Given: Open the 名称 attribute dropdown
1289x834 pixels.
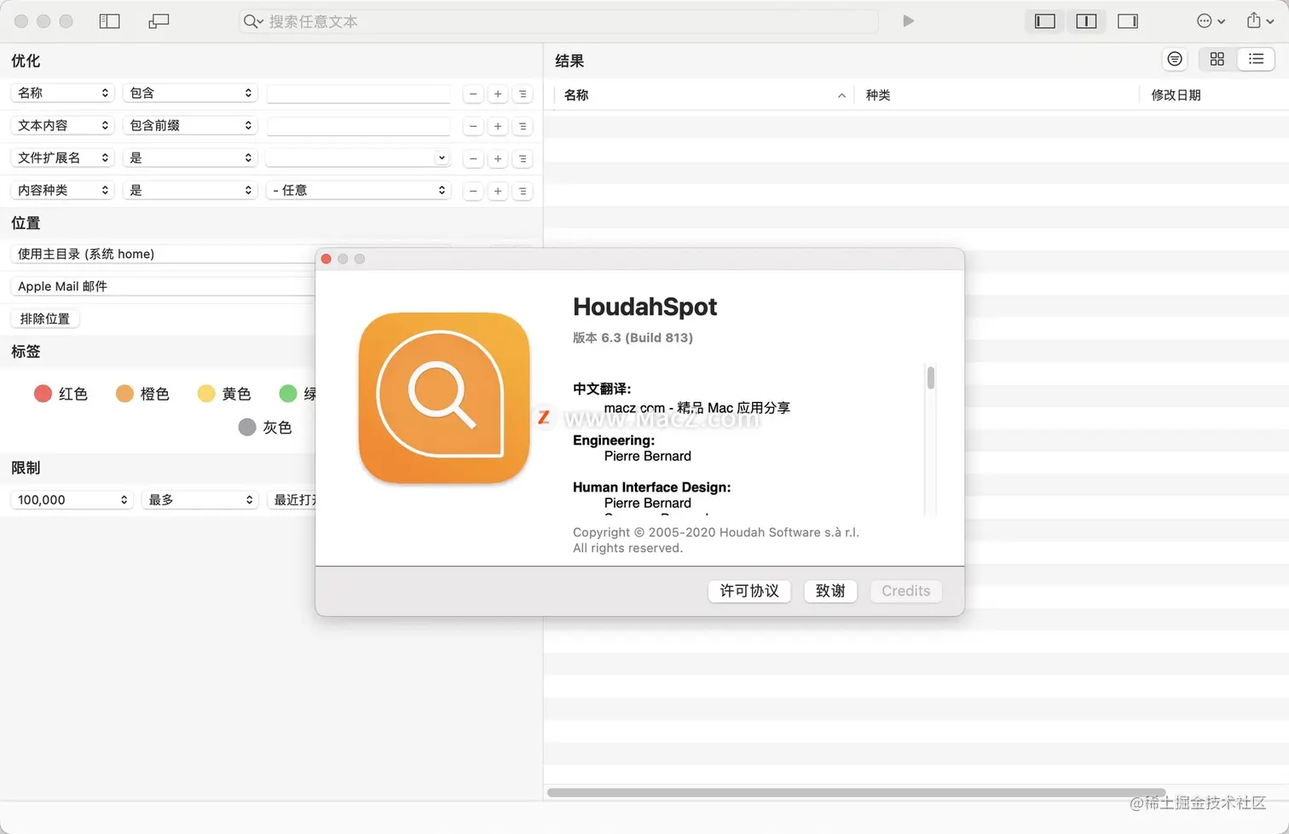Looking at the screenshot, I should [62, 93].
